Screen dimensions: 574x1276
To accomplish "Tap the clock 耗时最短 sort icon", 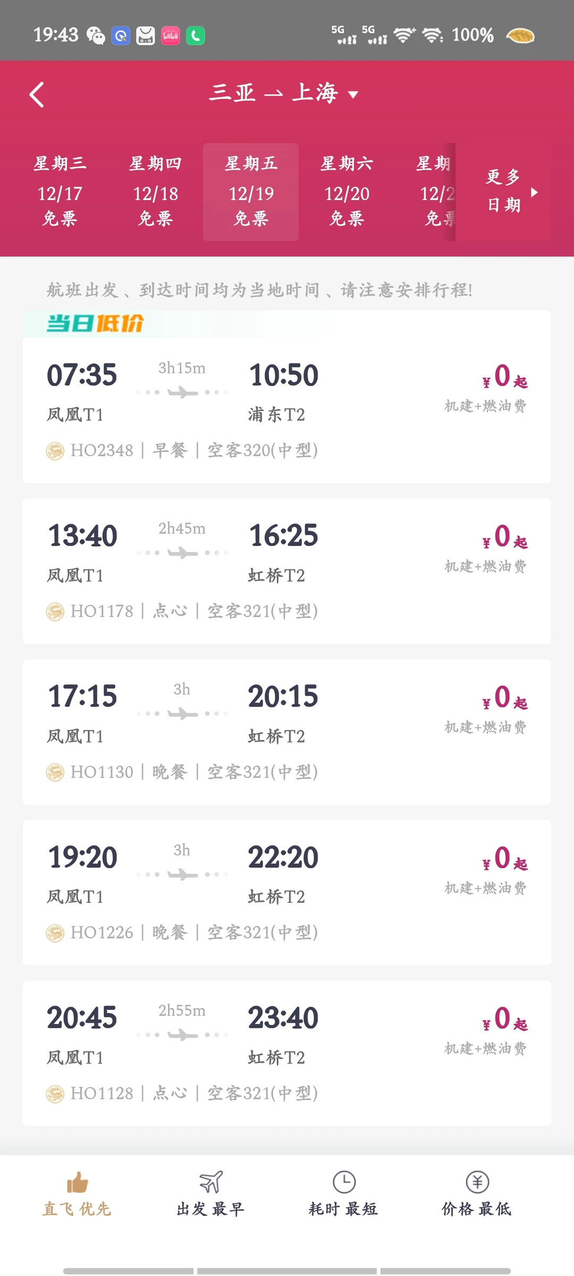I will click(344, 1182).
